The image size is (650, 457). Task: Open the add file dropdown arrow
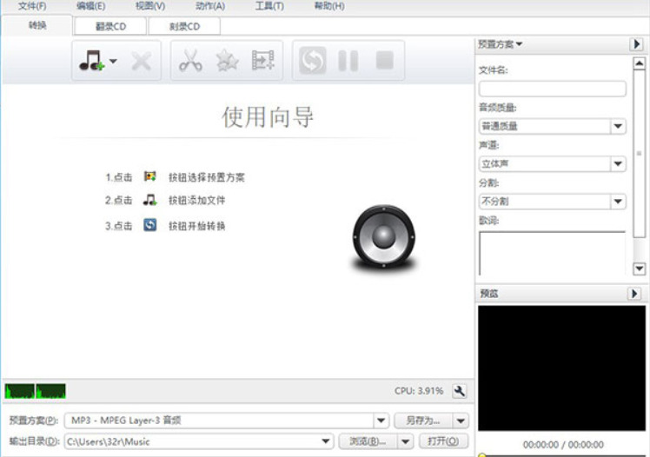[x=113, y=62]
